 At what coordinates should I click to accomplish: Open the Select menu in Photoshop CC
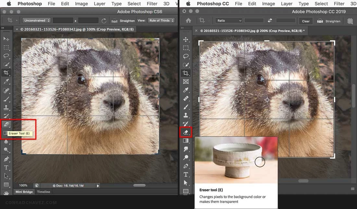point(321,4)
